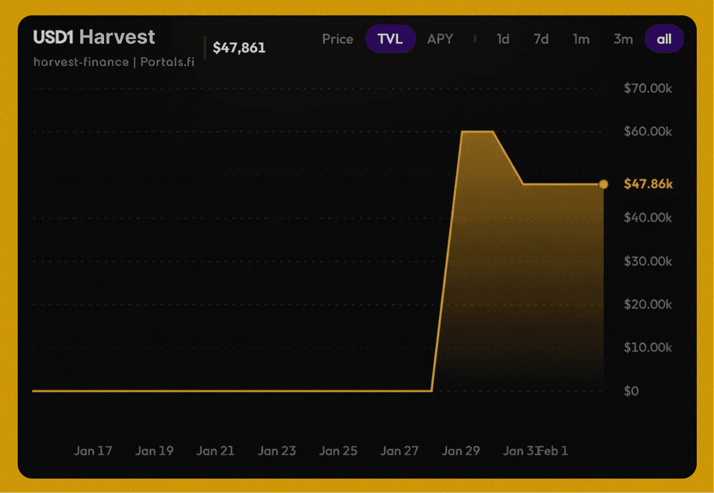Click the orange end data point marker

[x=603, y=185]
